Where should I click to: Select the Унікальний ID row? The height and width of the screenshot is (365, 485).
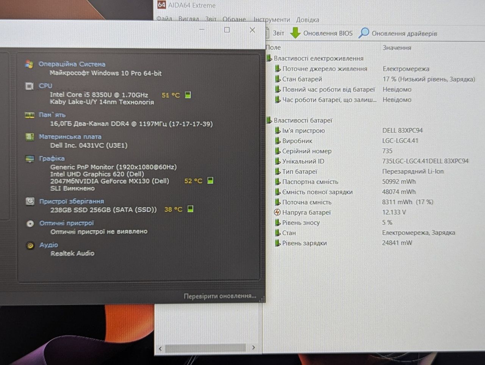tap(372, 161)
